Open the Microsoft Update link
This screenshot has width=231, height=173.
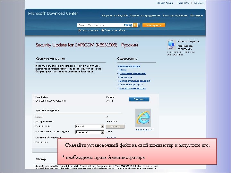pos(188,42)
